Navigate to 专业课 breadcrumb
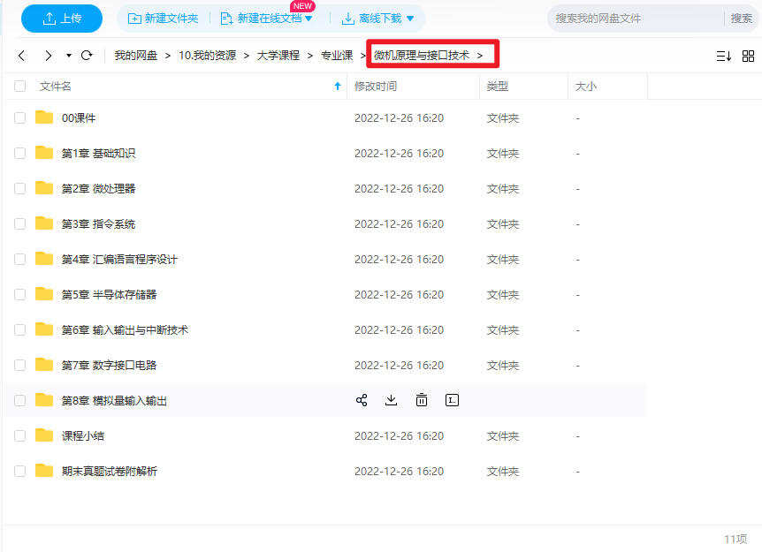 tap(337, 56)
